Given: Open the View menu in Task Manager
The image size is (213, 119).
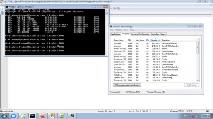Looking at the screenshot, I should pos(126,30).
